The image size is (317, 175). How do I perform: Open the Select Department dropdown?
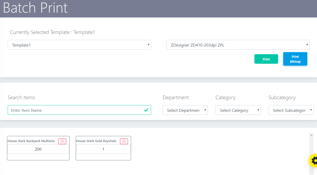(185, 110)
